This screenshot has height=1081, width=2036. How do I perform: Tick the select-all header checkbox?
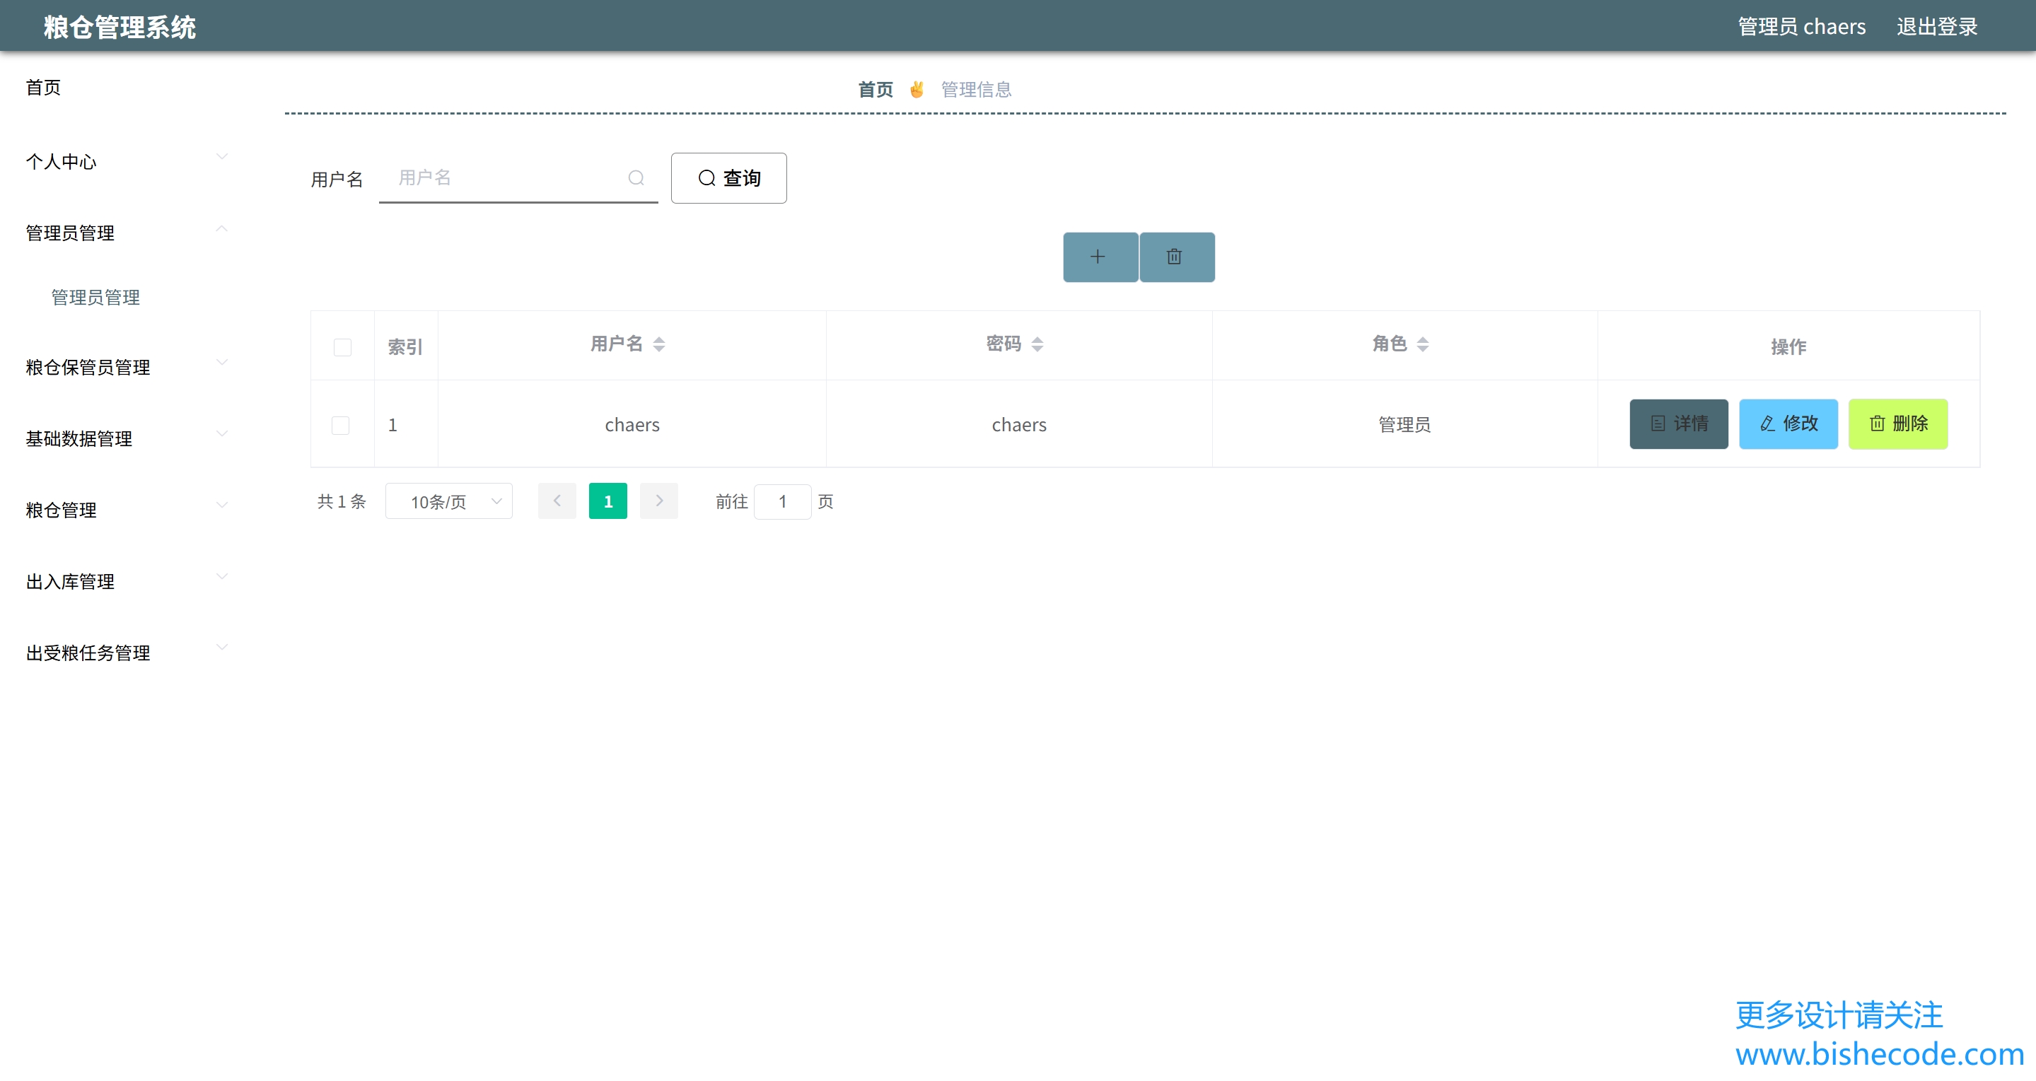click(342, 347)
